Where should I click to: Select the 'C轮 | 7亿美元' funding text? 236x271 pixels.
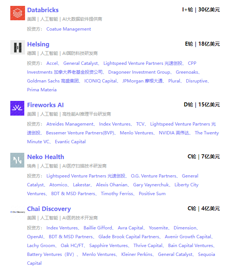click(204, 156)
